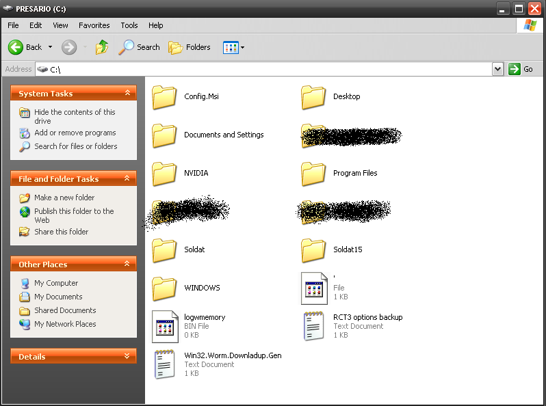Select the 'Program Files' folder name
546x406 pixels.
coord(355,173)
